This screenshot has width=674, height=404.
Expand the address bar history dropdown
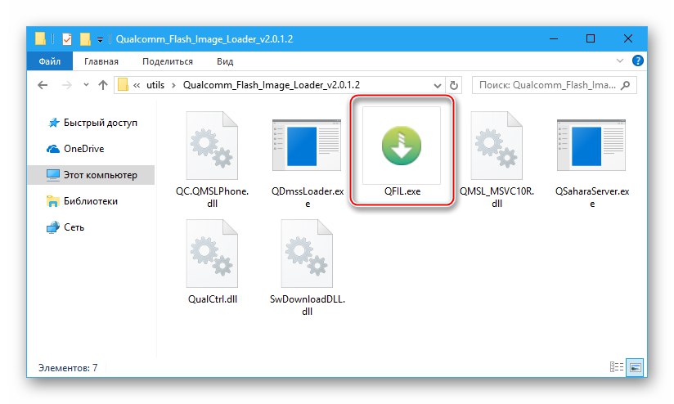437,86
